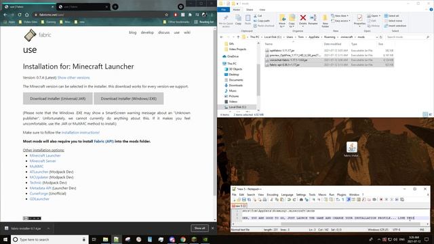The width and height of the screenshot is (434, 244).
Task: Bookmark this page with the star icon
Action: [166, 15]
